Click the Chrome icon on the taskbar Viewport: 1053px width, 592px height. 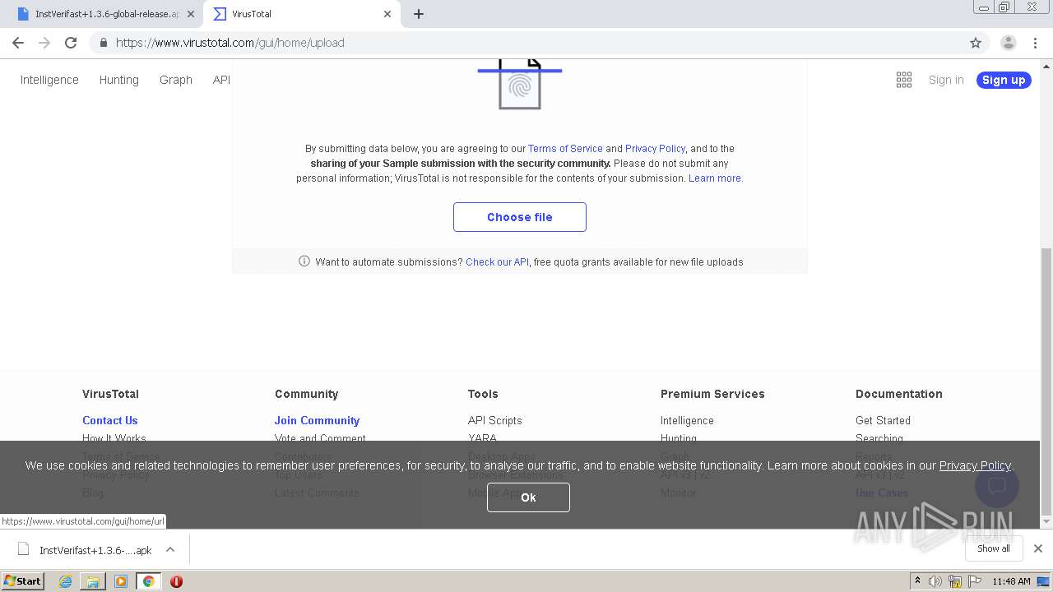click(x=148, y=581)
